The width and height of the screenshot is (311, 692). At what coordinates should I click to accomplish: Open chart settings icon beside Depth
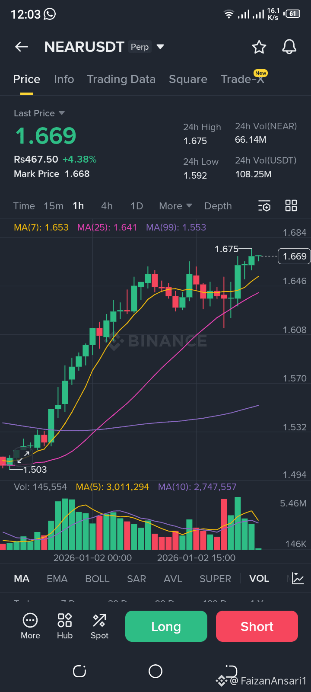(x=264, y=206)
